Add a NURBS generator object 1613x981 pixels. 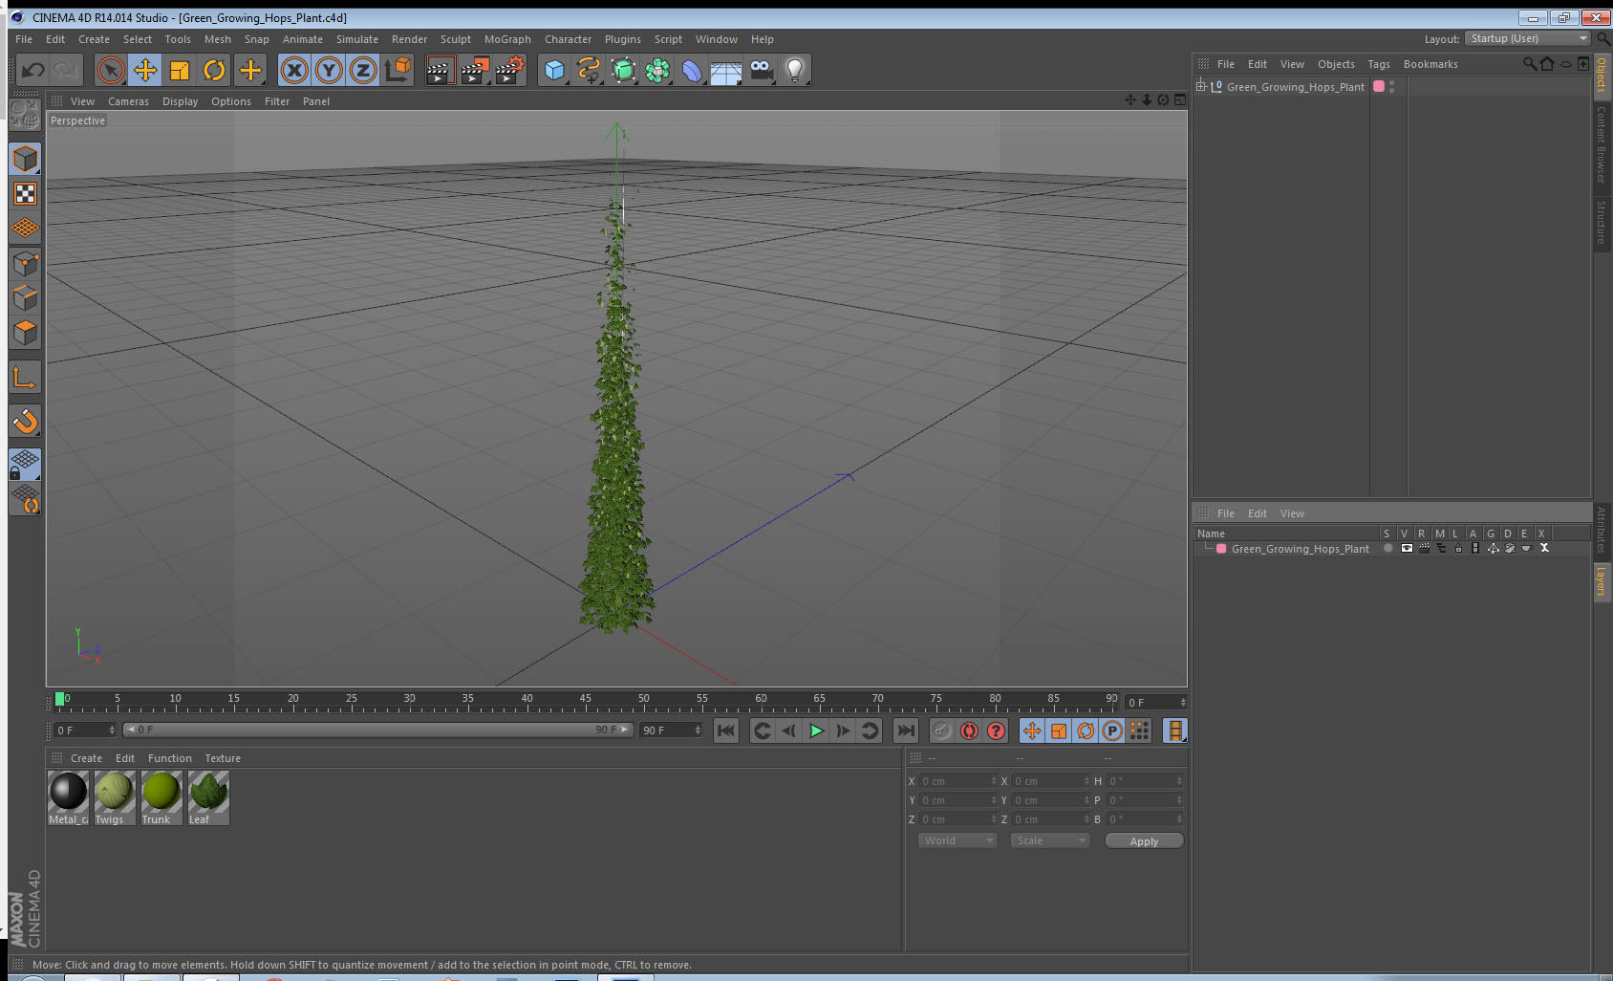point(623,70)
